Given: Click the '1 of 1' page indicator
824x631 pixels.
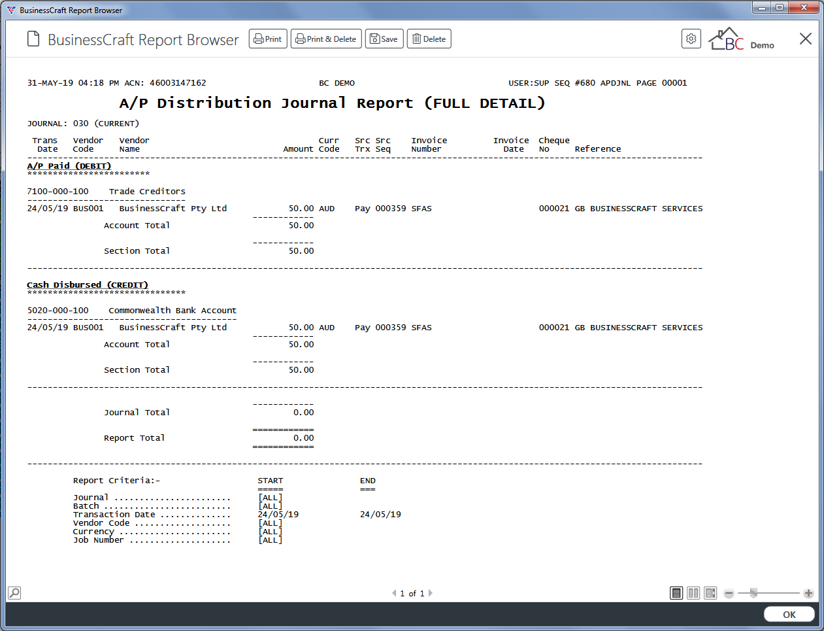Looking at the screenshot, I should [x=412, y=594].
